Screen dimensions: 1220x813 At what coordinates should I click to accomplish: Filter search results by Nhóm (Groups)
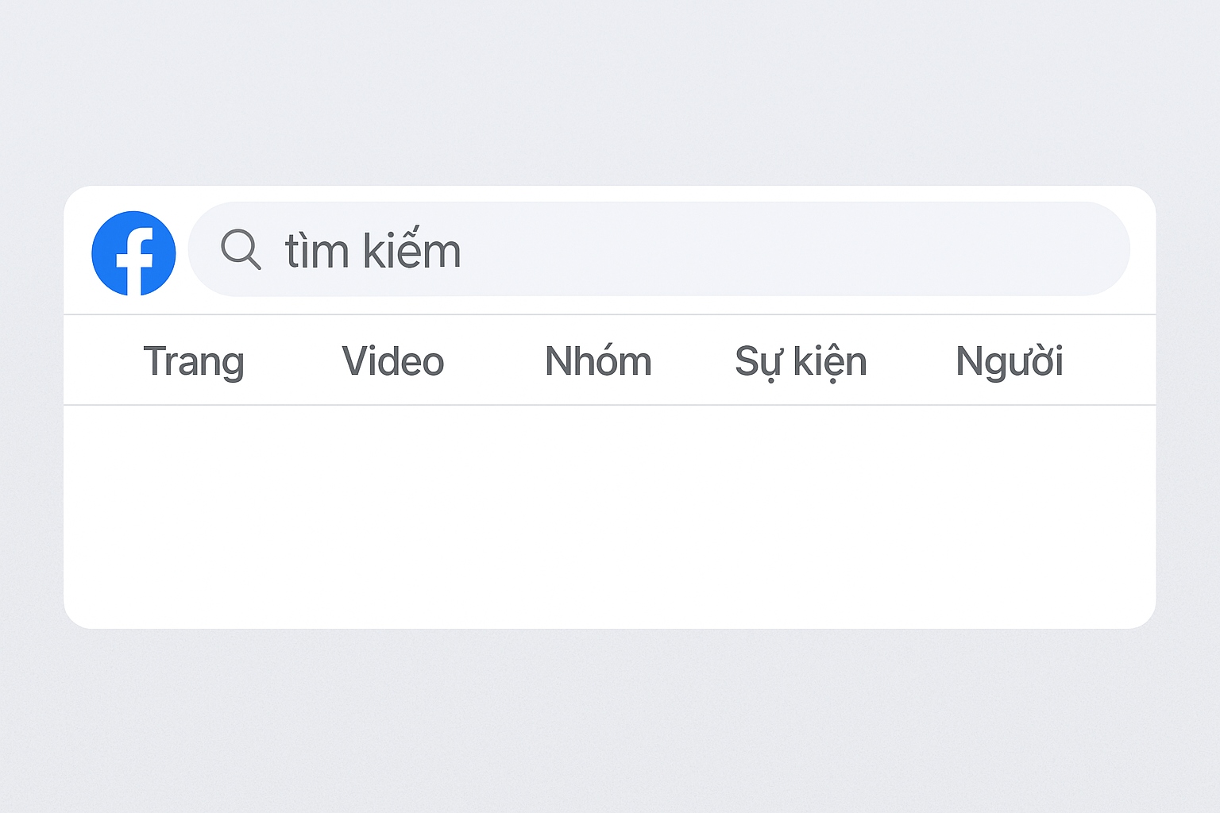598,361
